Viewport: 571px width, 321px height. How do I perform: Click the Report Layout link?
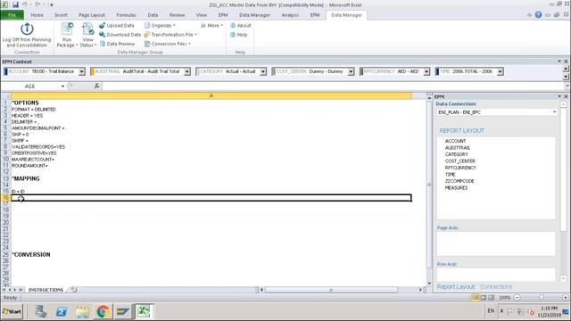456,287
